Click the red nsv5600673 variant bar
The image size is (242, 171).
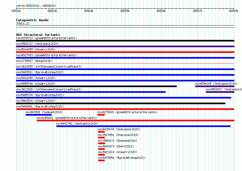pos(101,149)
